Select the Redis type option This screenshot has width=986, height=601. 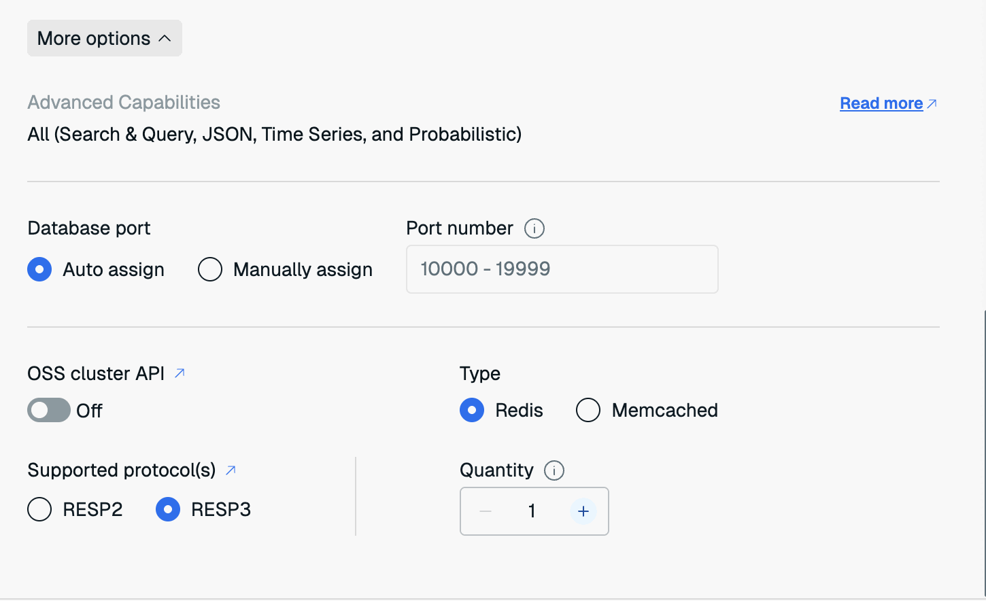click(472, 410)
